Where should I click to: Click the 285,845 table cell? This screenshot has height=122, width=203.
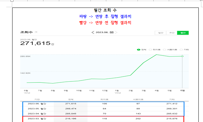(x=71, y=113)
